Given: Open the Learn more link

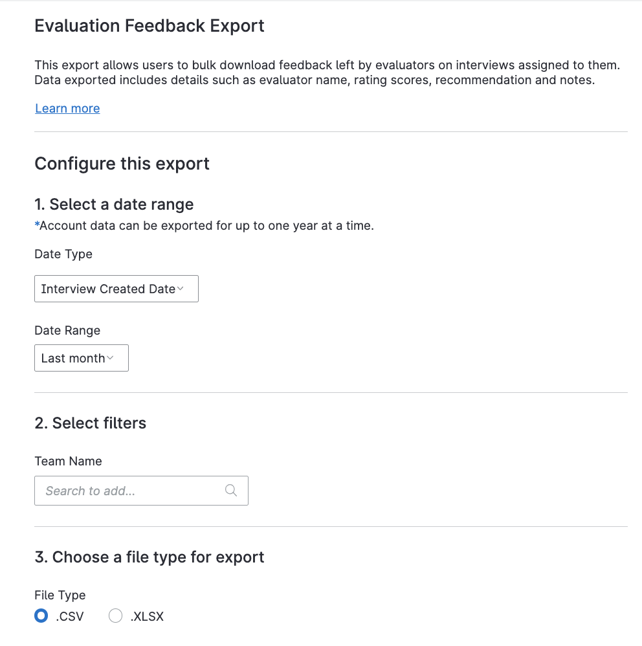Looking at the screenshot, I should click(x=67, y=108).
